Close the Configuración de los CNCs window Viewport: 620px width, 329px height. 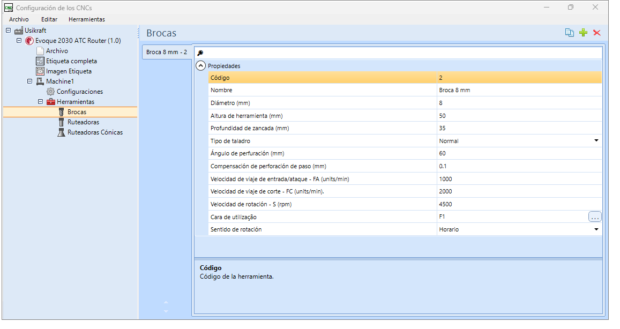pos(595,8)
